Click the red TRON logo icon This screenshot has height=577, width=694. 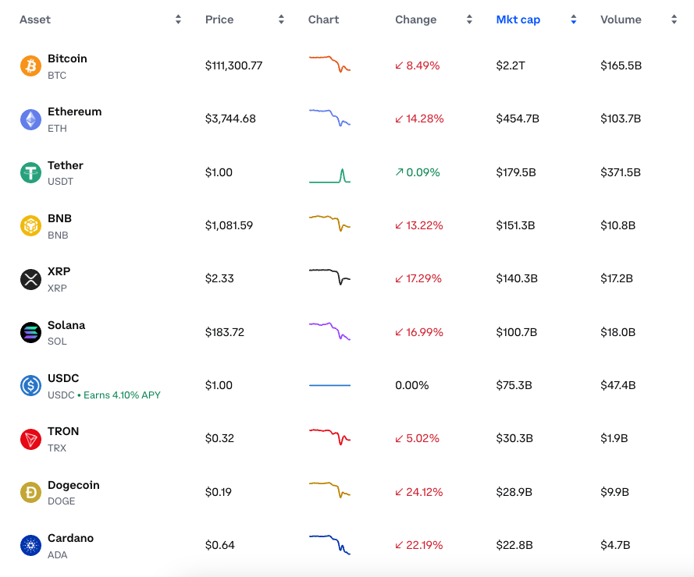coord(31,439)
